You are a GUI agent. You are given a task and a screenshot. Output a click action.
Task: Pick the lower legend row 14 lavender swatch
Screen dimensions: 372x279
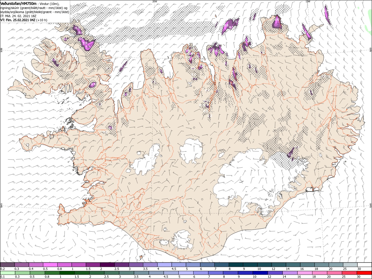tap(290, 273)
